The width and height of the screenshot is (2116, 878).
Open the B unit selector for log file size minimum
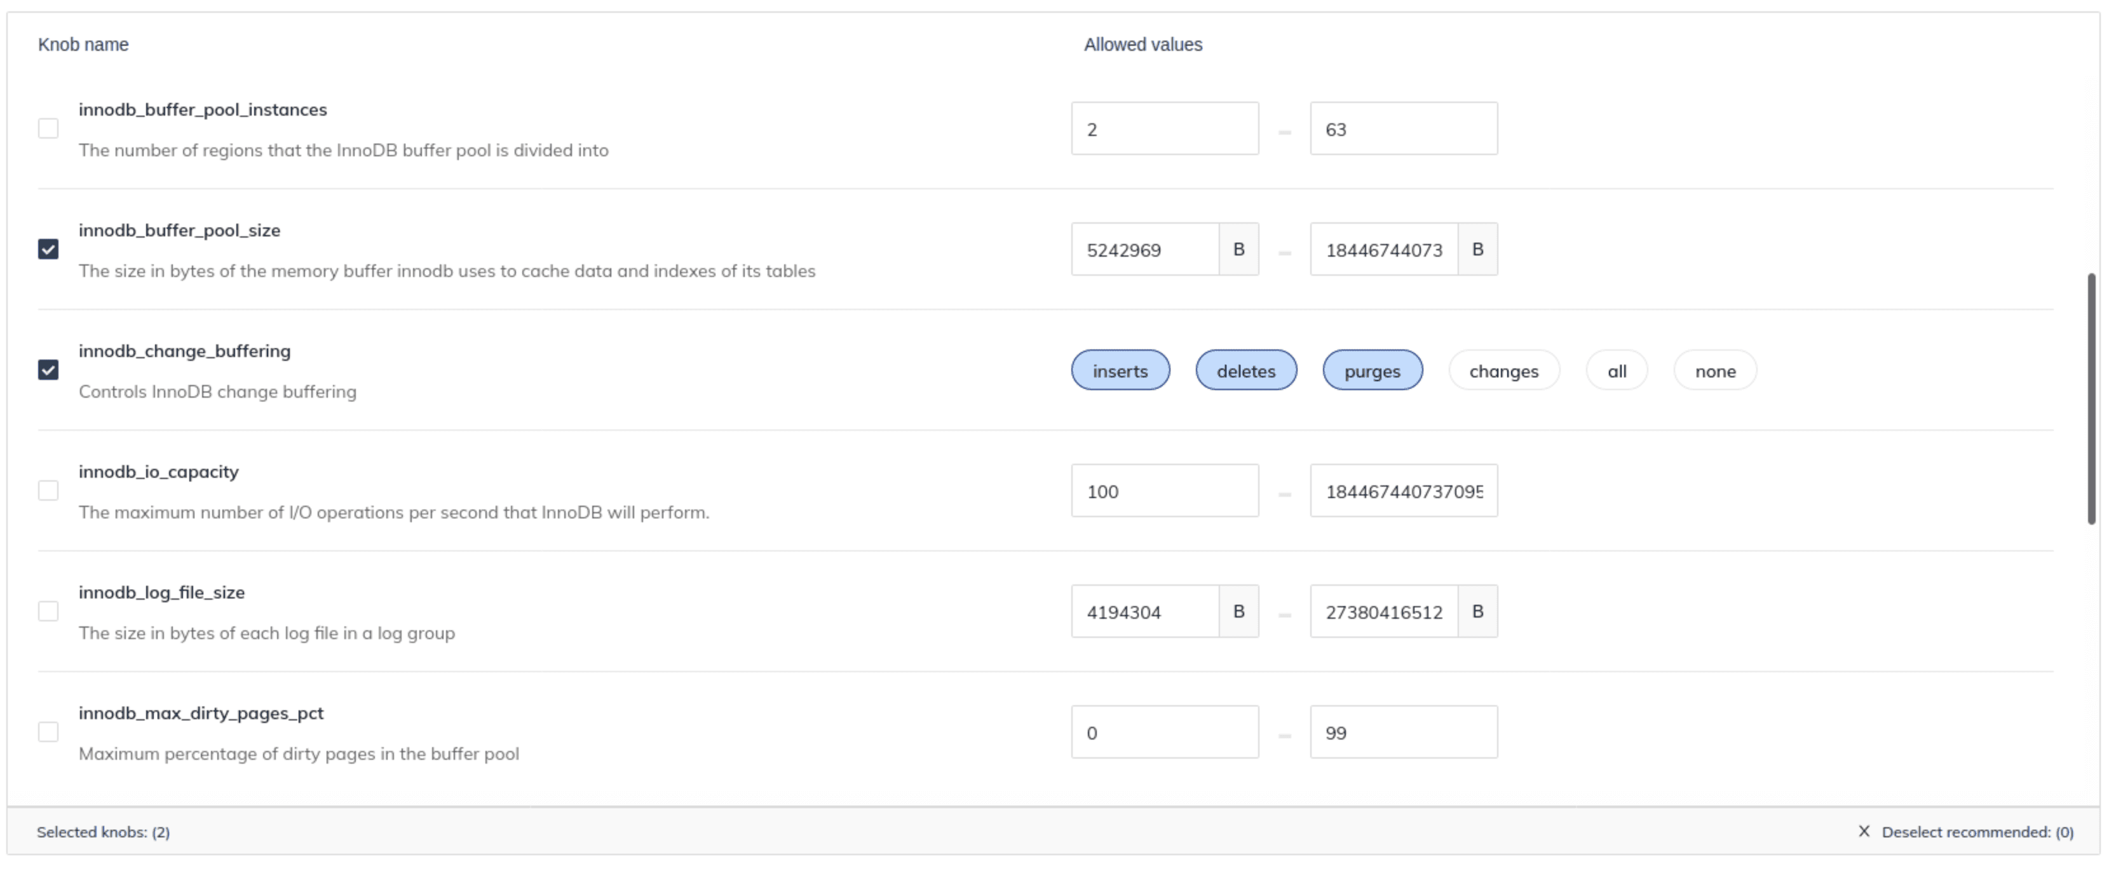[x=1238, y=611]
